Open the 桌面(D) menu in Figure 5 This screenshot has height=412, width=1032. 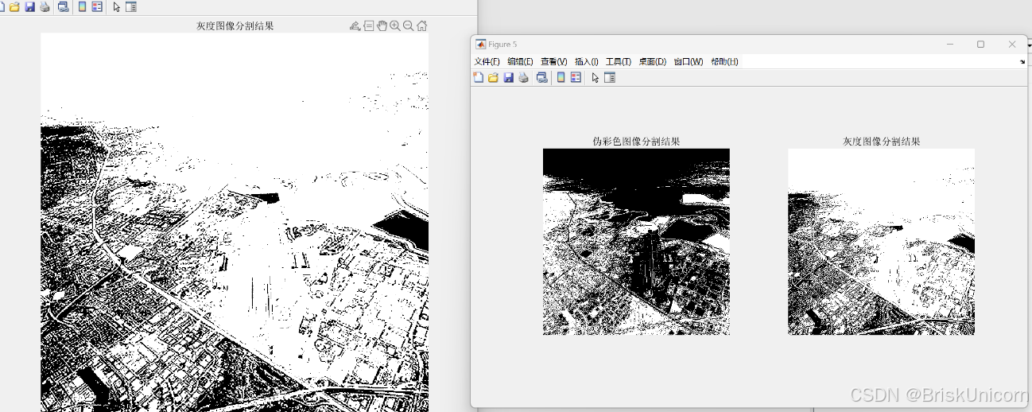[652, 62]
